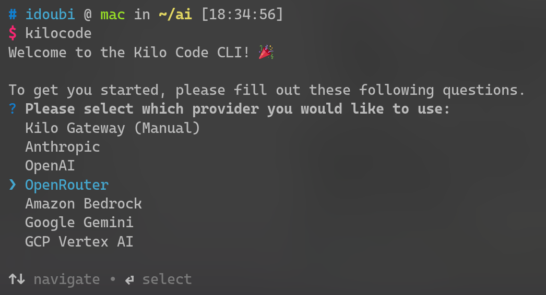Click the 'select' hint text
This screenshot has width=546, height=295.
[167, 279]
